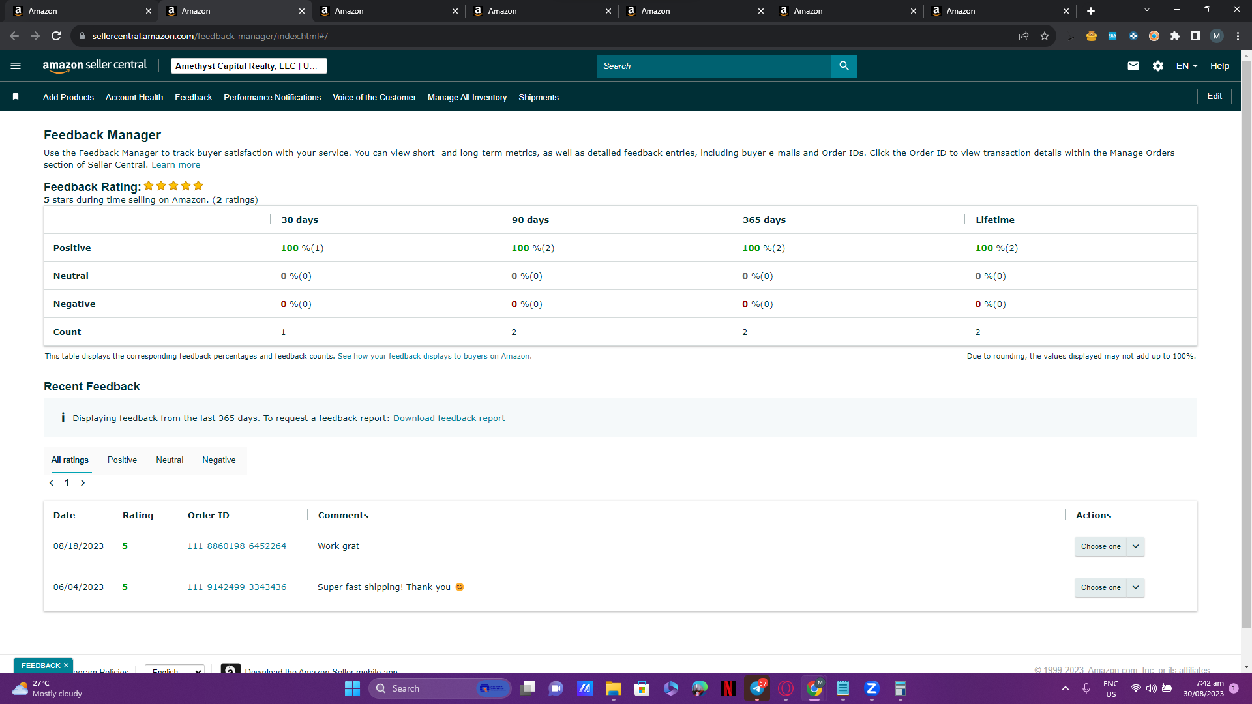Click the Amazon Seller Central logo
1252x704 pixels.
pos(95,66)
